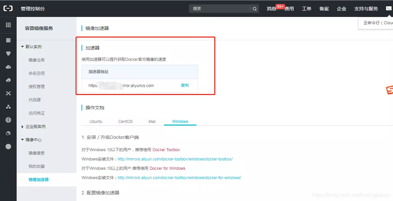Open the Cloud Shell terminal icon
The image size is (393, 201).
point(389,8)
